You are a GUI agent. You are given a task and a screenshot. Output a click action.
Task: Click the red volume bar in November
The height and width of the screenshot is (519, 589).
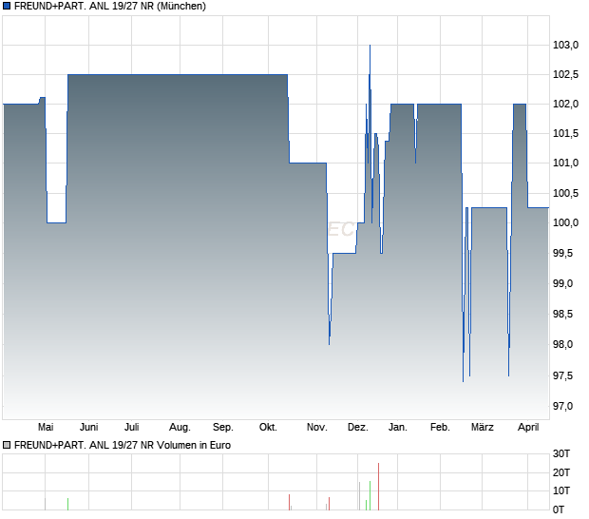click(329, 504)
